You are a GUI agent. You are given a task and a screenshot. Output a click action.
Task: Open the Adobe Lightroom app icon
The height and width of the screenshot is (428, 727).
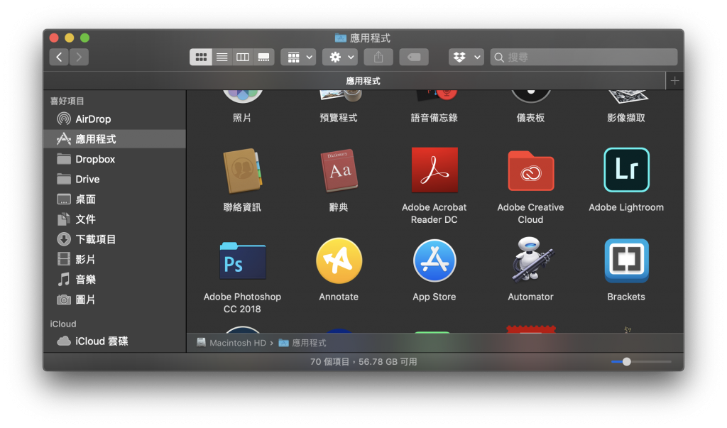click(626, 170)
